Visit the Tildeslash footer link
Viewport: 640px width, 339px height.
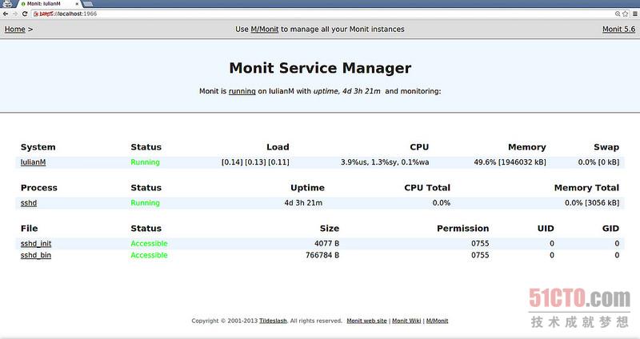(273, 321)
